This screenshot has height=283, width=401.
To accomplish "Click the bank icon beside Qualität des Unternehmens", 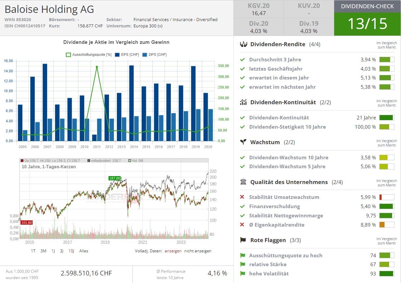I will pos(243,182).
